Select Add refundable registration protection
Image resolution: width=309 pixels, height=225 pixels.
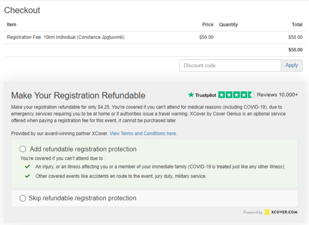click(23, 149)
